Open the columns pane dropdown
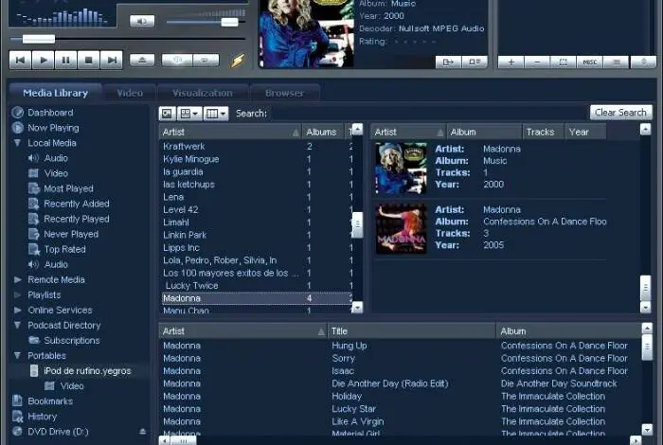This screenshot has width=663, height=445. [x=216, y=114]
